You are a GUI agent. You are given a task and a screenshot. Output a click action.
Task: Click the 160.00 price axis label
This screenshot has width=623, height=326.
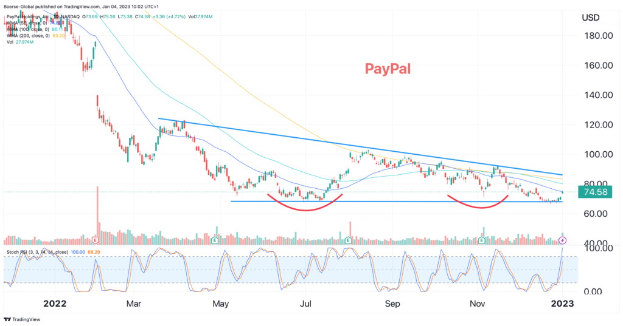pos(599,66)
